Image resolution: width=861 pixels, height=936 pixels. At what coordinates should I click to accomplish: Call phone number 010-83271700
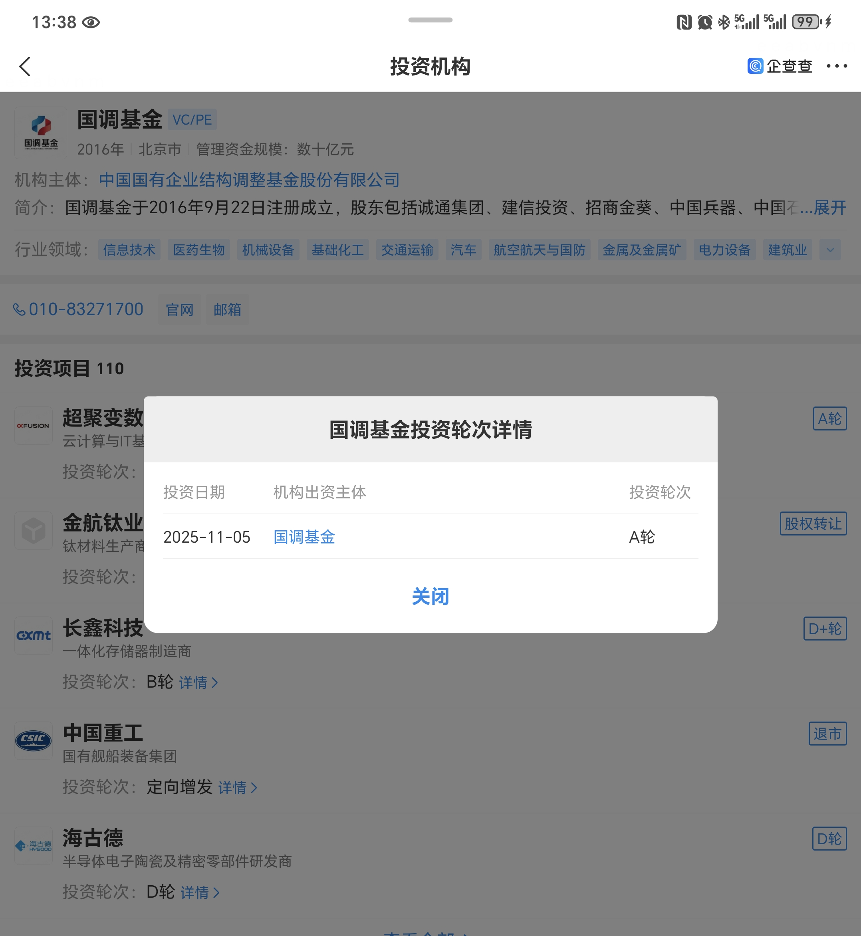click(x=78, y=309)
